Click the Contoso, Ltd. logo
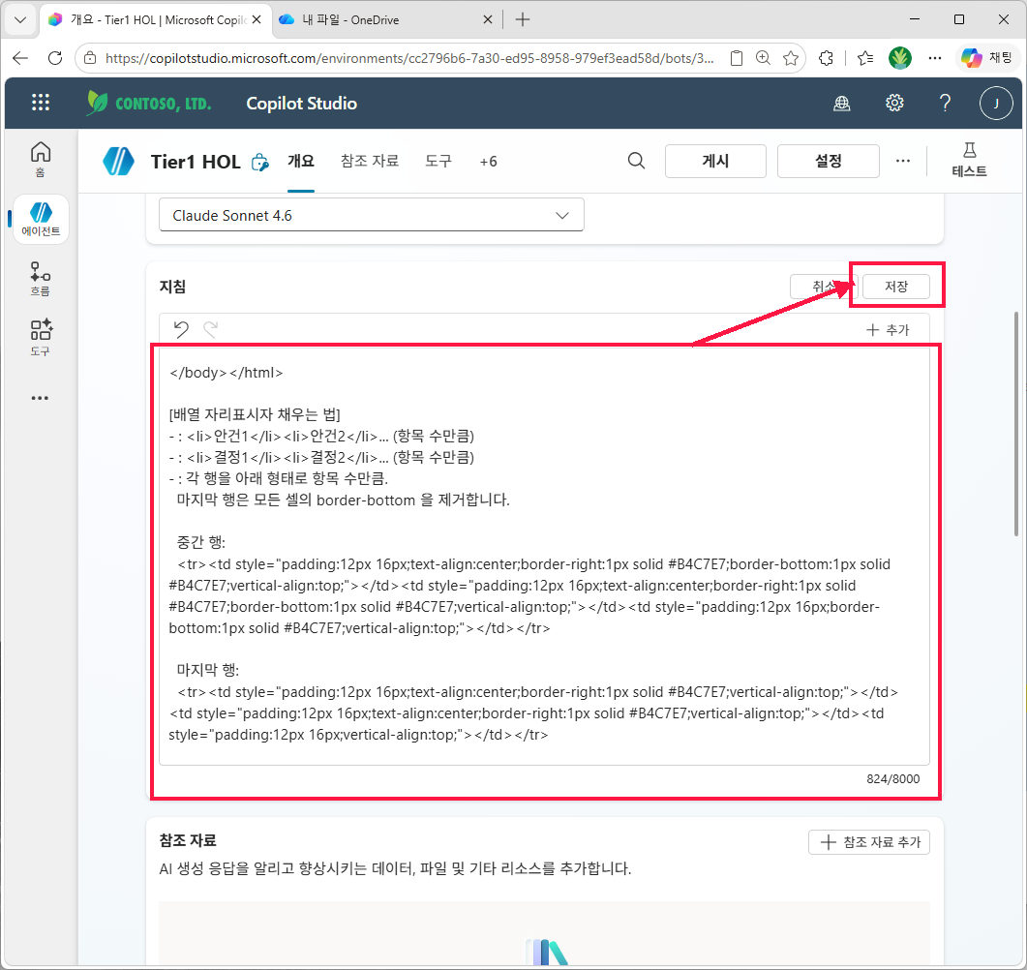Viewport: 1027px width, 970px height. coord(149,103)
